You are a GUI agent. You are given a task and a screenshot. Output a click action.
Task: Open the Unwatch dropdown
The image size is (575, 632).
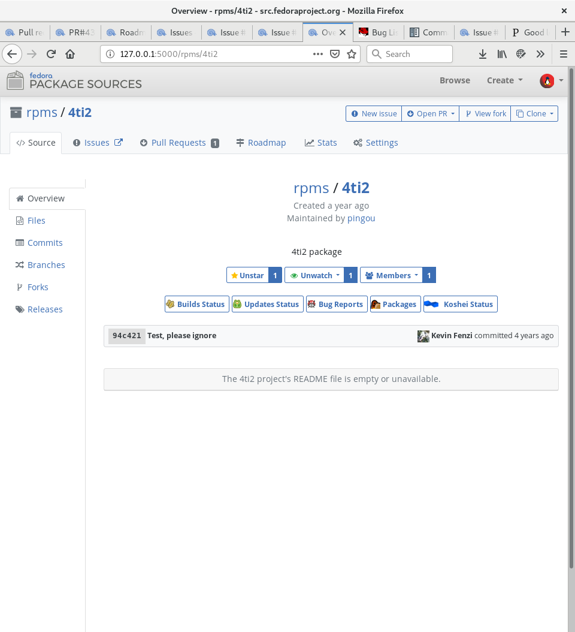314,275
